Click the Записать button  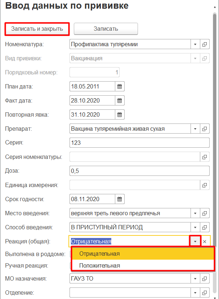tap(106, 29)
